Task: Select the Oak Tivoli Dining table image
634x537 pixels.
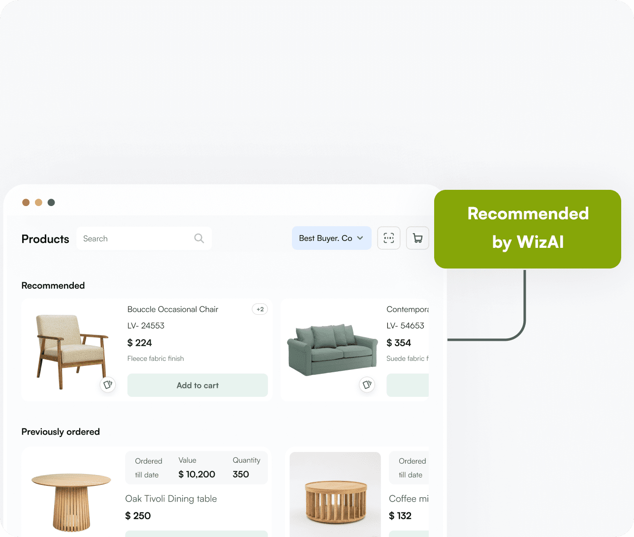Action: click(71, 502)
